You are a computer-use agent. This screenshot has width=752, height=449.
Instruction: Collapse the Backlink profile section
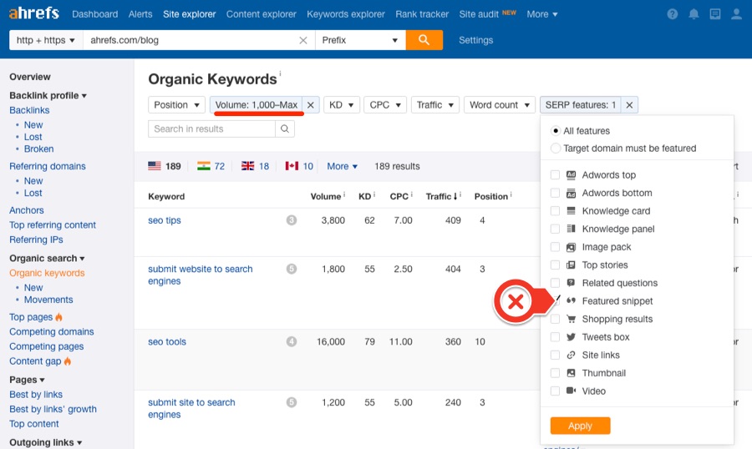[x=48, y=95]
